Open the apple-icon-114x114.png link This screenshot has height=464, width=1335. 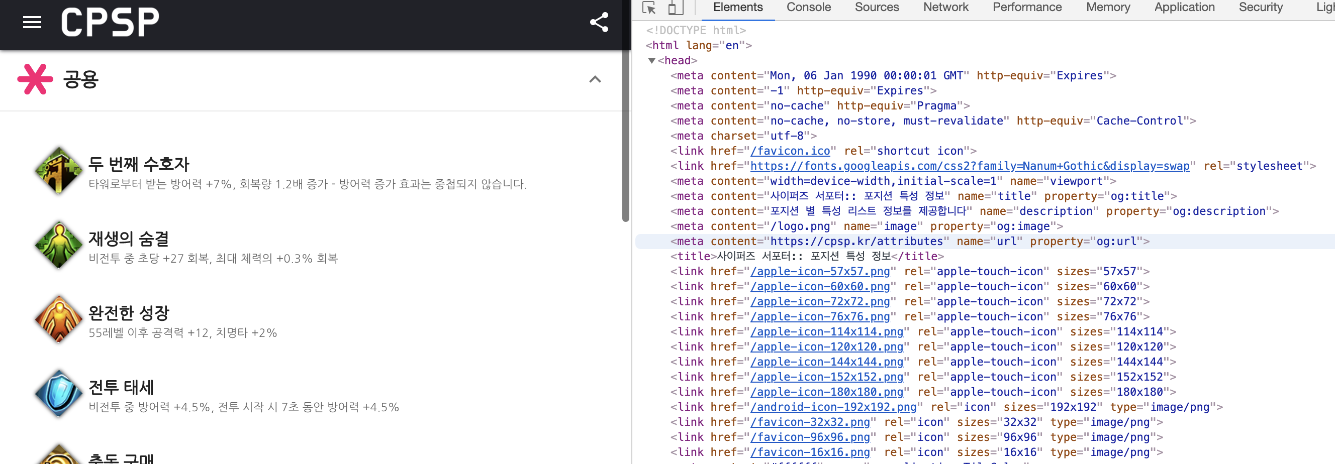[827, 332]
